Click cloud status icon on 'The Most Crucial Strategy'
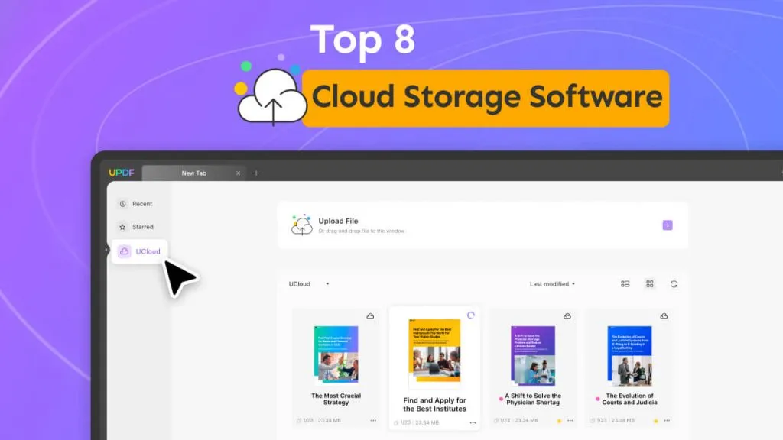The width and height of the screenshot is (783, 440). (370, 315)
